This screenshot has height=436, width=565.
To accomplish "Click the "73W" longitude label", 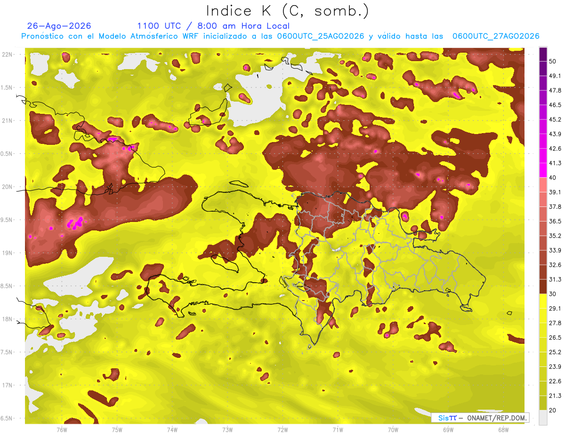I will 227,429.
